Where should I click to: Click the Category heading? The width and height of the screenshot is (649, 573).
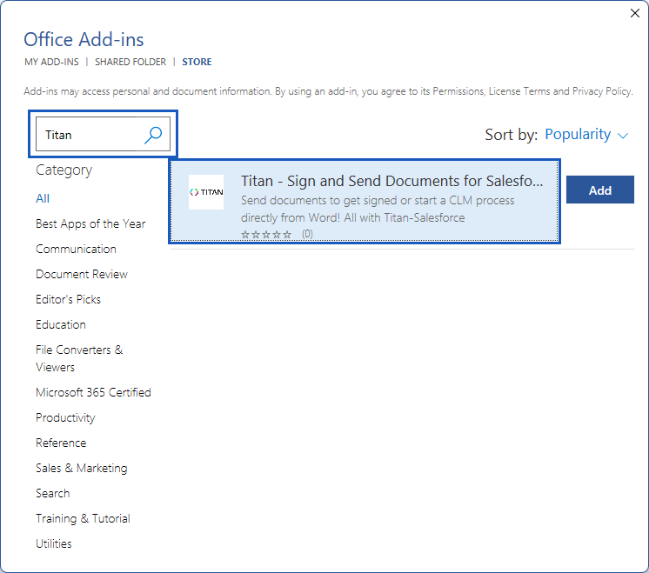pyautogui.click(x=64, y=170)
